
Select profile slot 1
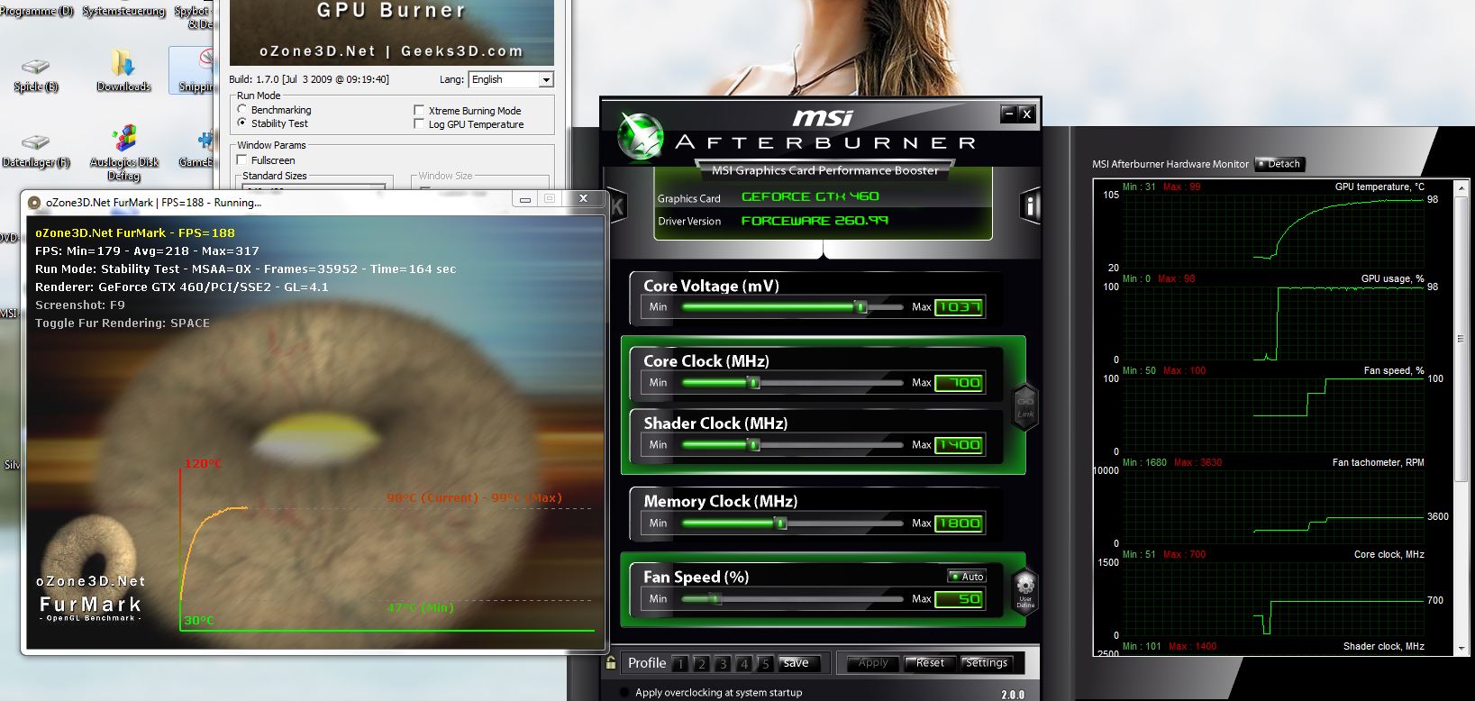[x=680, y=664]
